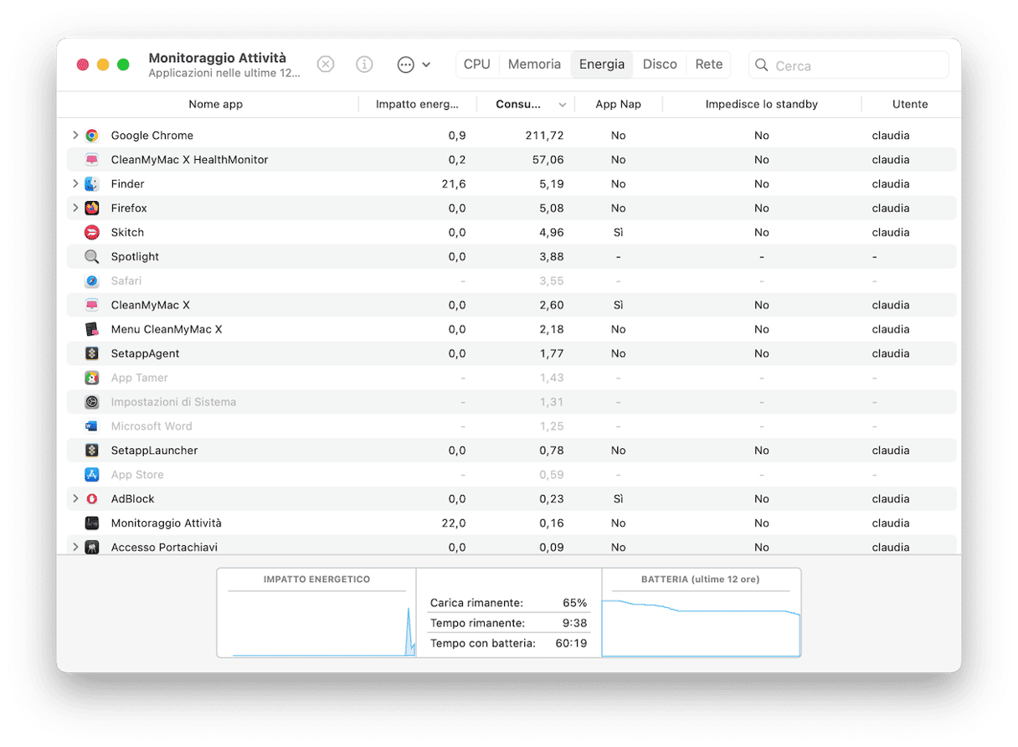The image size is (1018, 747).
Task: Click the CleanMyMac X HealthMonitor icon
Action: pyautogui.click(x=92, y=160)
